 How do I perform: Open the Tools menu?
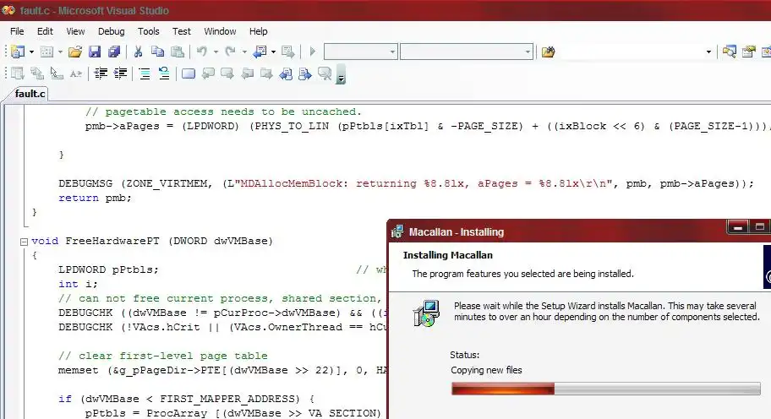click(x=149, y=31)
